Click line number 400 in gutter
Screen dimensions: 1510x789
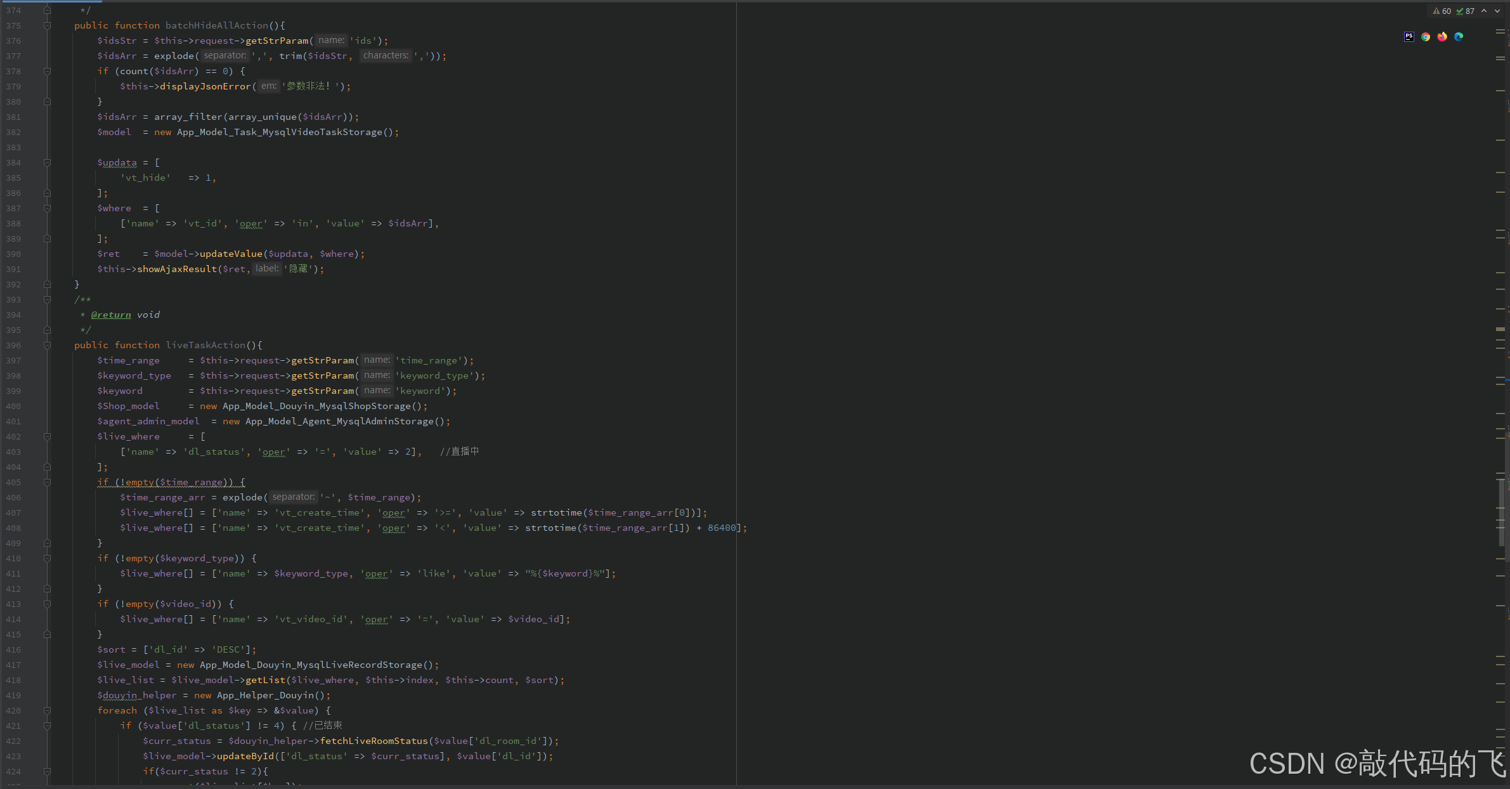coord(13,406)
